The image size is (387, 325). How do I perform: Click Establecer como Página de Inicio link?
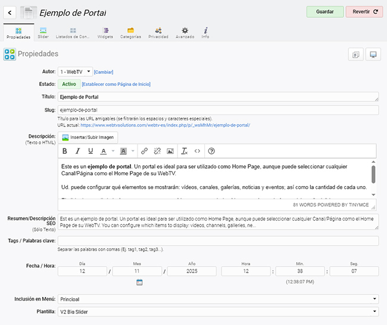[116, 84]
